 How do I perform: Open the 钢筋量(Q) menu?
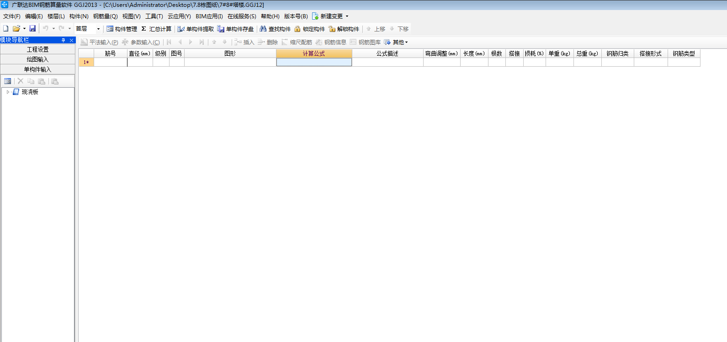pos(106,16)
